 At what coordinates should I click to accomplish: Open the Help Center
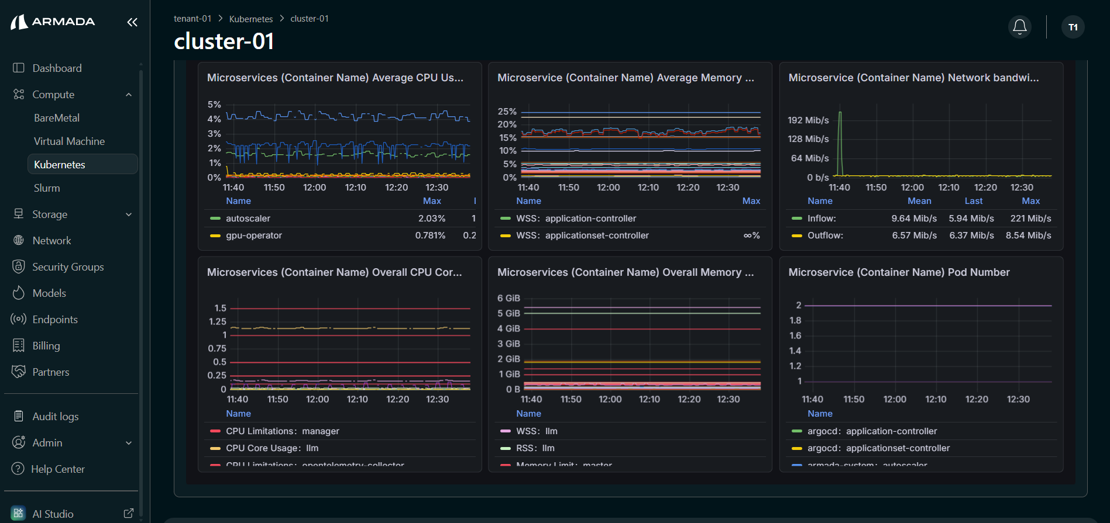pyautogui.click(x=58, y=469)
